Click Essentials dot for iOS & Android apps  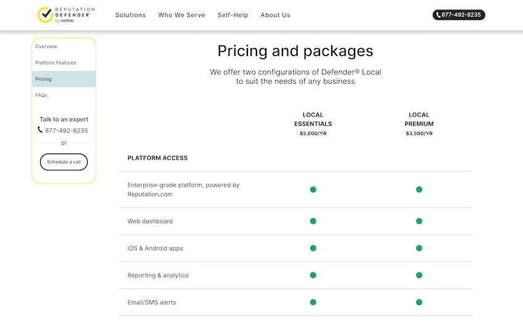pyautogui.click(x=313, y=248)
